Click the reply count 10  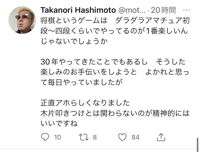tap(58, 137)
